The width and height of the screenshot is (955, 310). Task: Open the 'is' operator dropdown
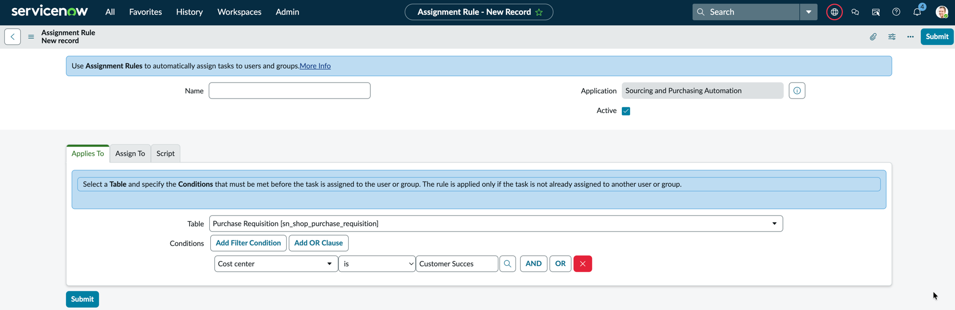pos(377,264)
